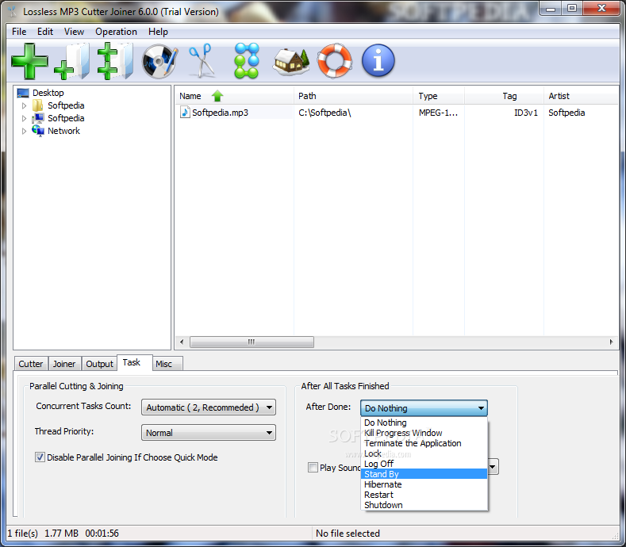Screen dimensions: 626x547
Task: Choose Do Nothing from the After Done list
Action: tap(424, 423)
